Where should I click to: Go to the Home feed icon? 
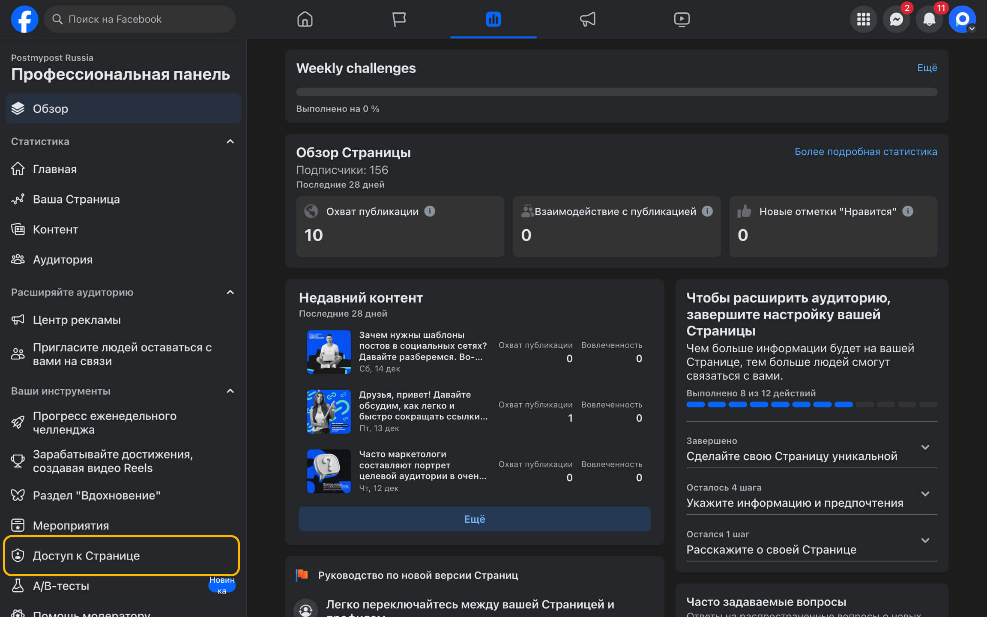[305, 19]
